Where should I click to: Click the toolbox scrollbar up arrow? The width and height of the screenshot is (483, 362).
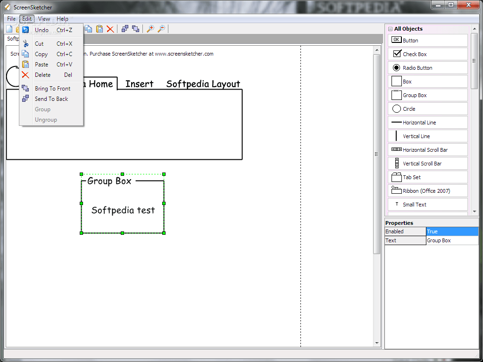(x=475, y=28)
